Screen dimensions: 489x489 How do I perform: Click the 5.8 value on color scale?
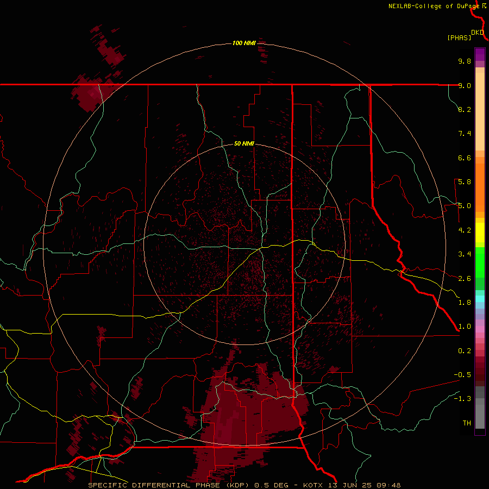click(x=465, y=182)
